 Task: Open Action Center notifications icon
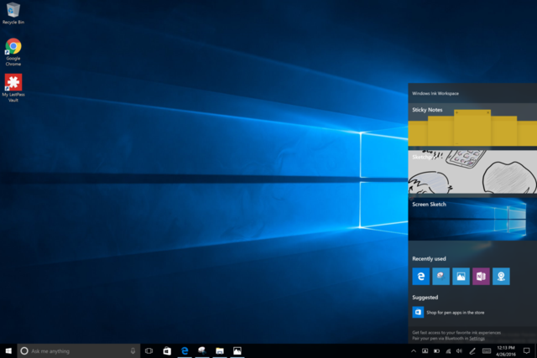526,350
